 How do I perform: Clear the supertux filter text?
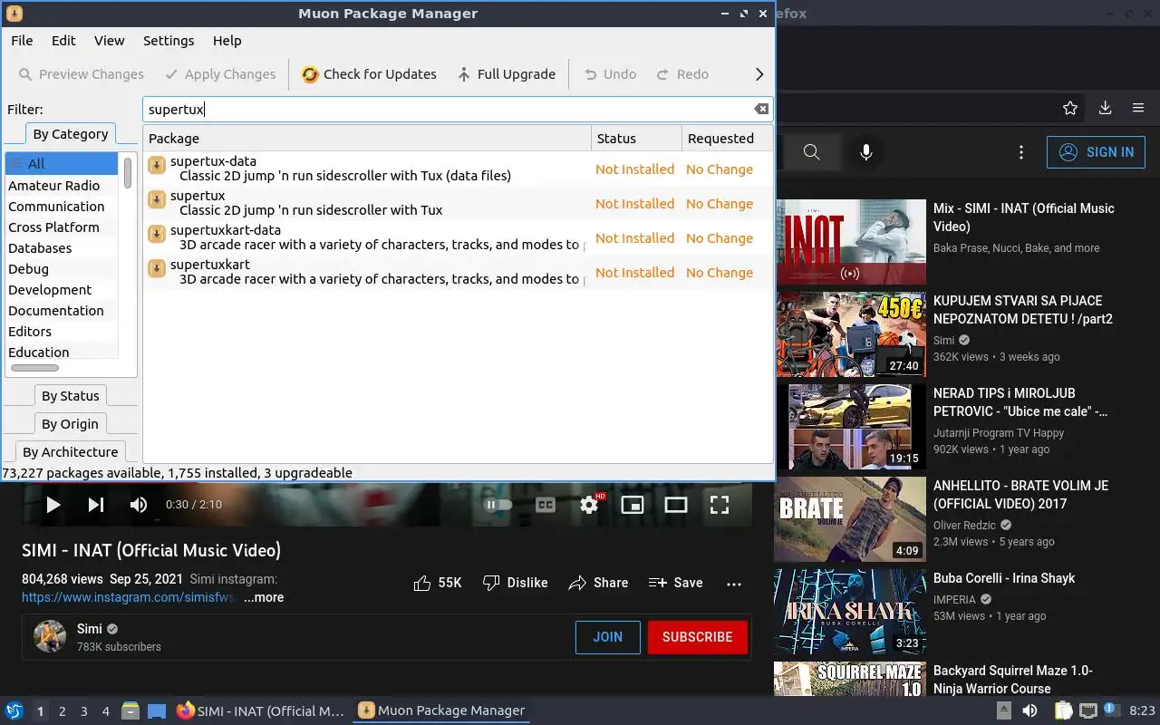point(761,109)
